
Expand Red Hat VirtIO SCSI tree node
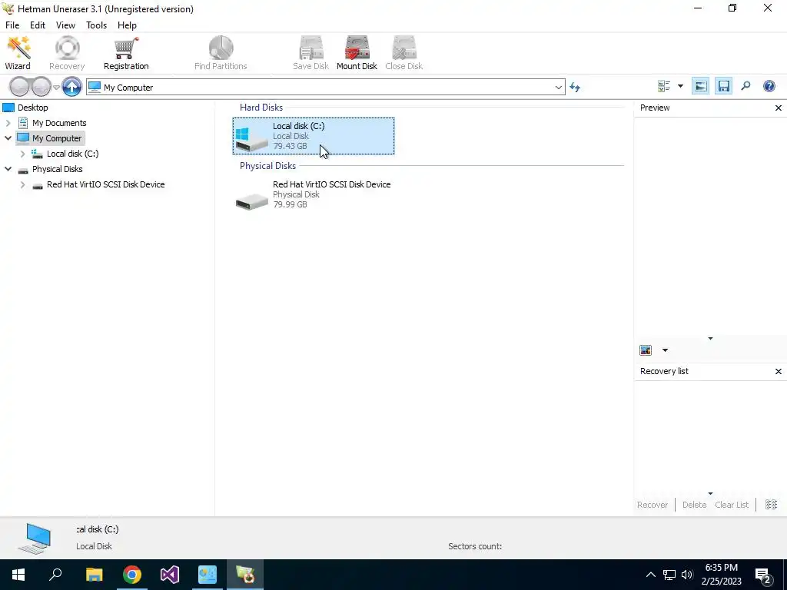click(22, 184)
